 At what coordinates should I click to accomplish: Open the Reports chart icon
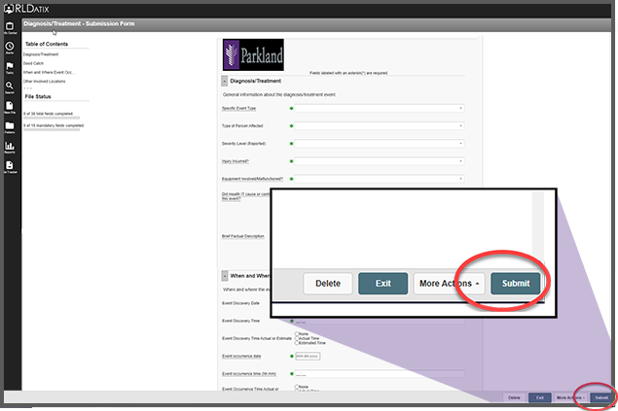(10, 148)
